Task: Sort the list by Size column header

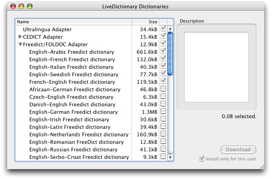Action: (x=145, y=22)
